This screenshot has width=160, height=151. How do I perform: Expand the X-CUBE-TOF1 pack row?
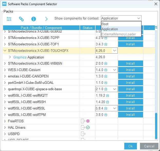point(5,44)
